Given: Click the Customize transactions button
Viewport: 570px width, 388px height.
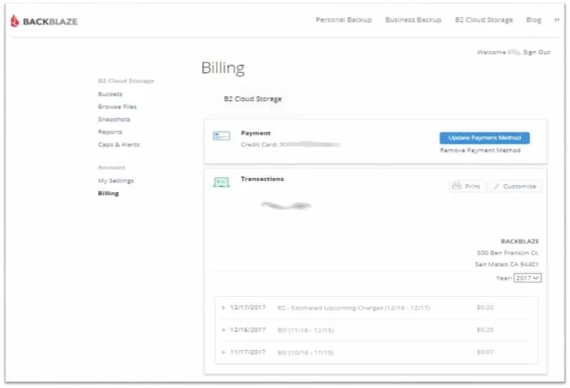Looking at the screenshot, I should pyautogui.click(x=514, y=186).
